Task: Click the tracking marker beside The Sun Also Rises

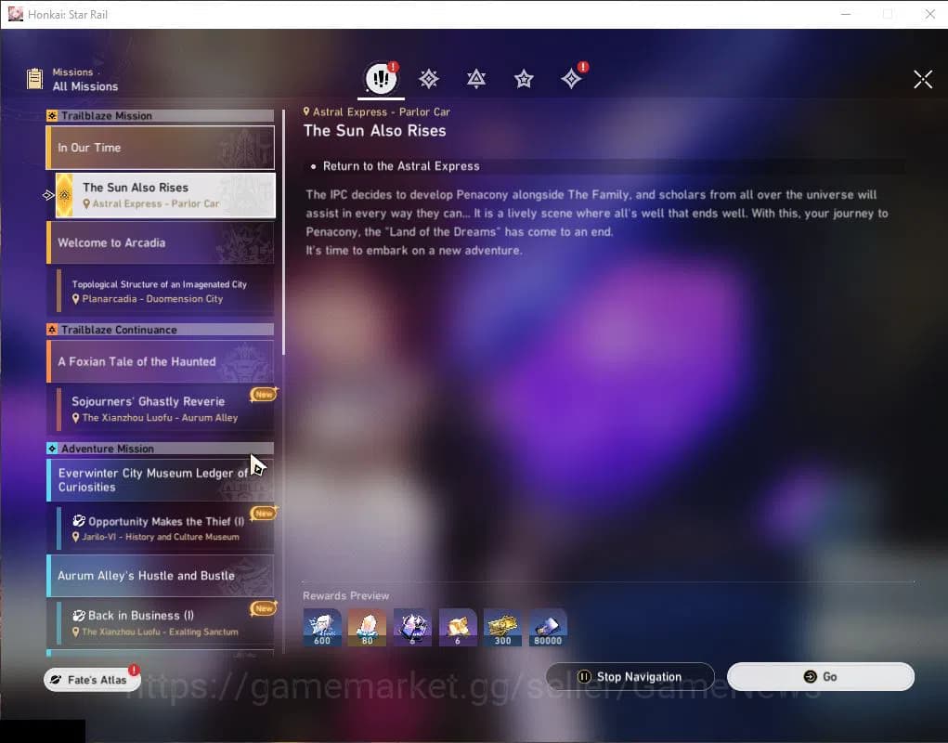Action: click(48, 195)
